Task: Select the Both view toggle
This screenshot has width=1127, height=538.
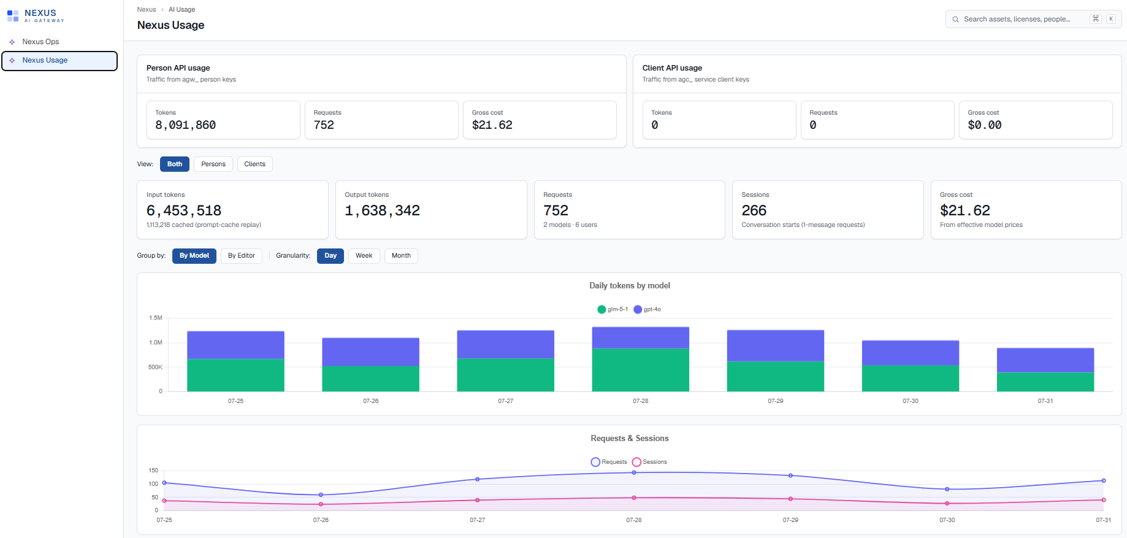Action: click(175, 164)
